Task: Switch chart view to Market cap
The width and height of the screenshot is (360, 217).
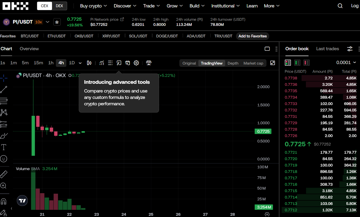Action: pyautogui.click(x=253, y=63)
